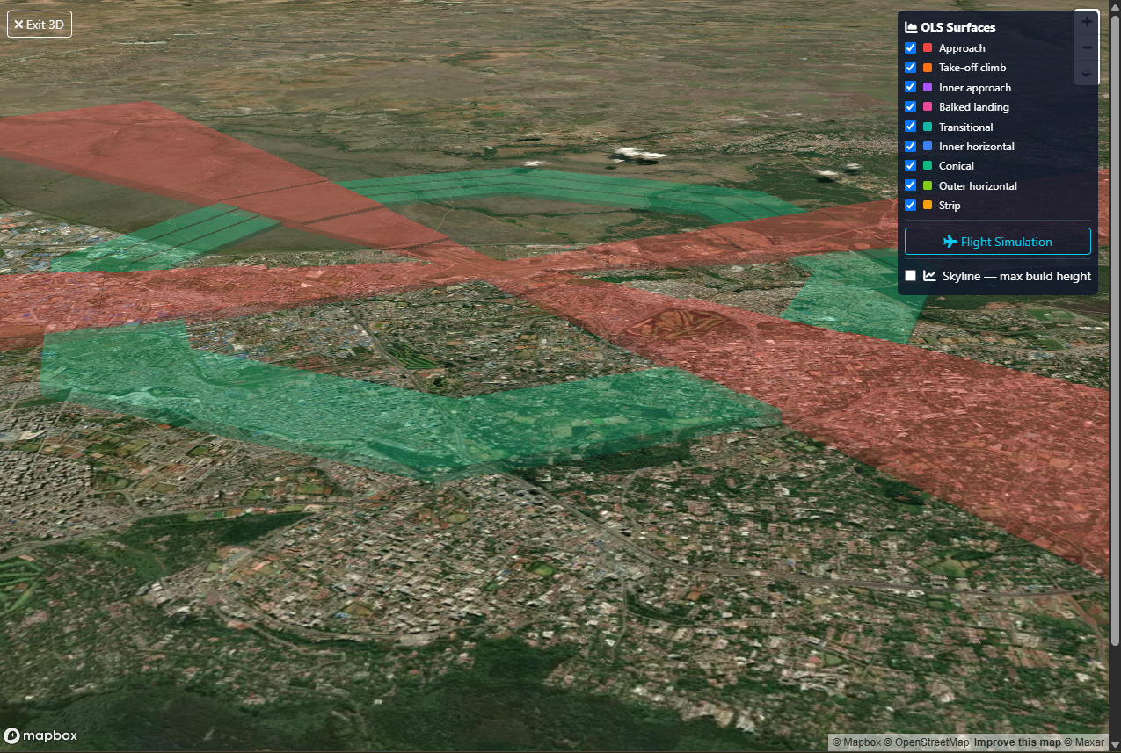The width and height of the screenshot is (1121, 753).
Task: Toggle the Conical surface checkbox
Action: pos(911,166)
